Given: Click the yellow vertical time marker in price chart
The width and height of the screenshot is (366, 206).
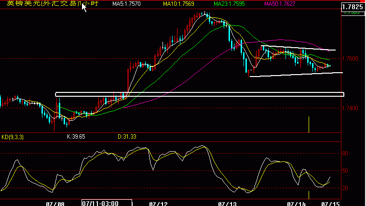Looking at the screenshot, I should pyautogui.click(x=309, y=125).
